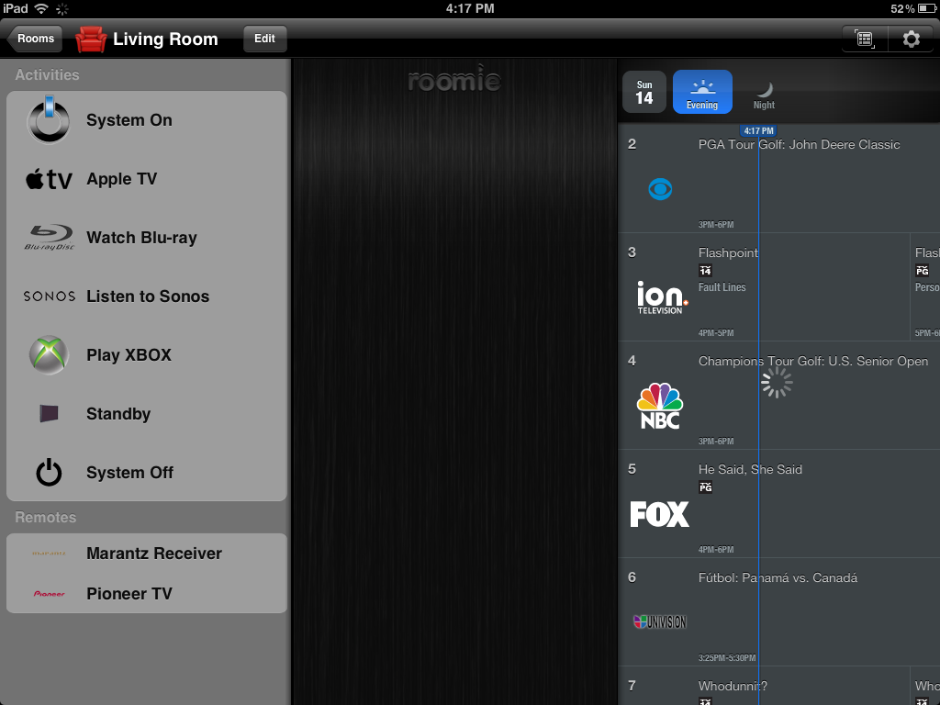Select PGA Tour Golf: John Deere Classic

(815, 179)
